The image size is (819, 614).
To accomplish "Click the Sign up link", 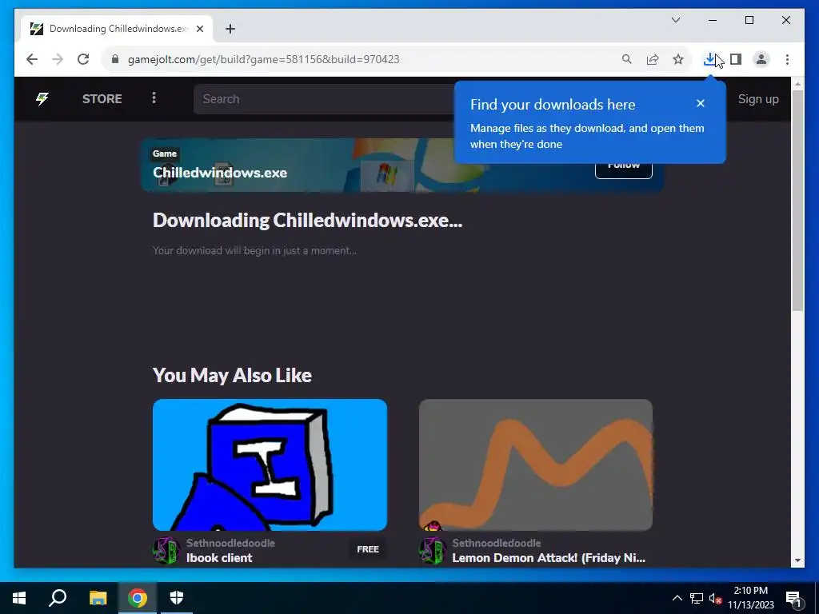I will pyautogui.click(x=758, y=98).
